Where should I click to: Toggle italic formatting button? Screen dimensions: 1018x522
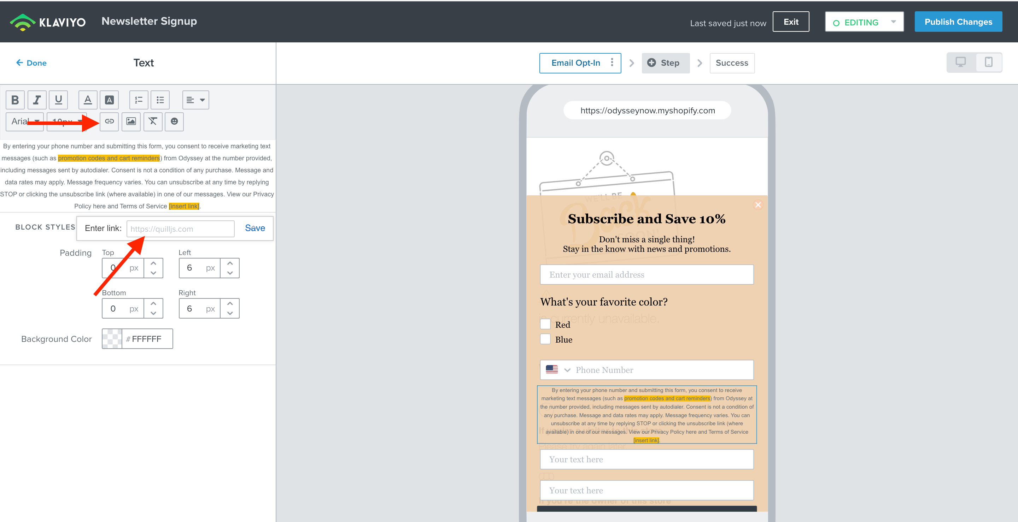coord(37,100)
